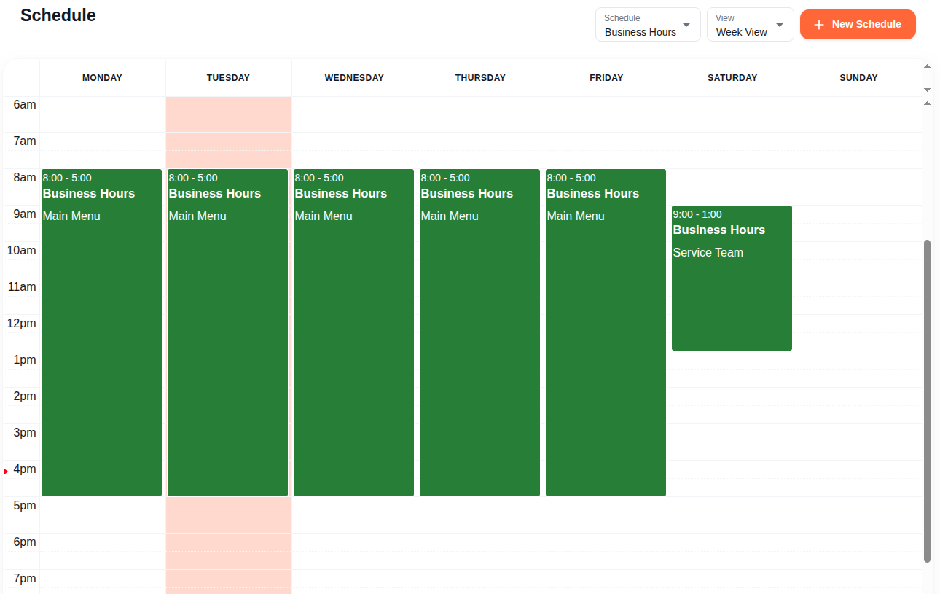Click the Schedule page heading
The image size is (940, 594).
click(58, 15)
